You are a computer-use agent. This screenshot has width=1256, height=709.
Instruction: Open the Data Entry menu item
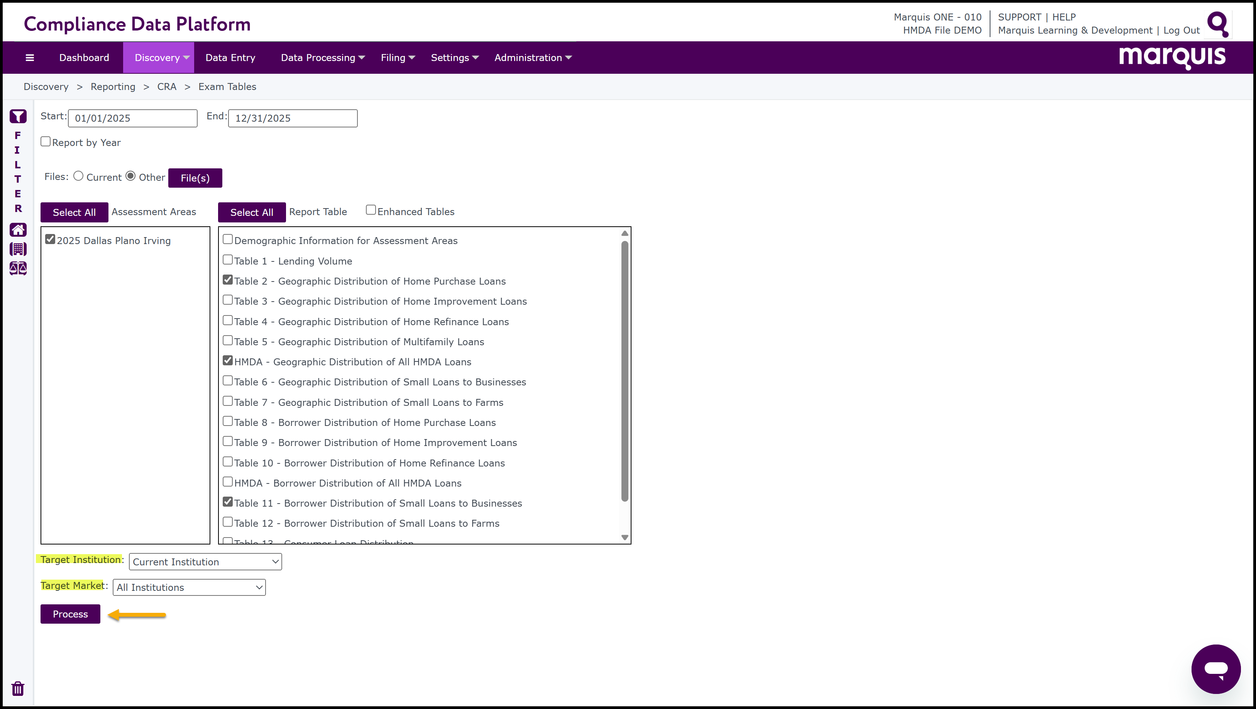[230, 58]
